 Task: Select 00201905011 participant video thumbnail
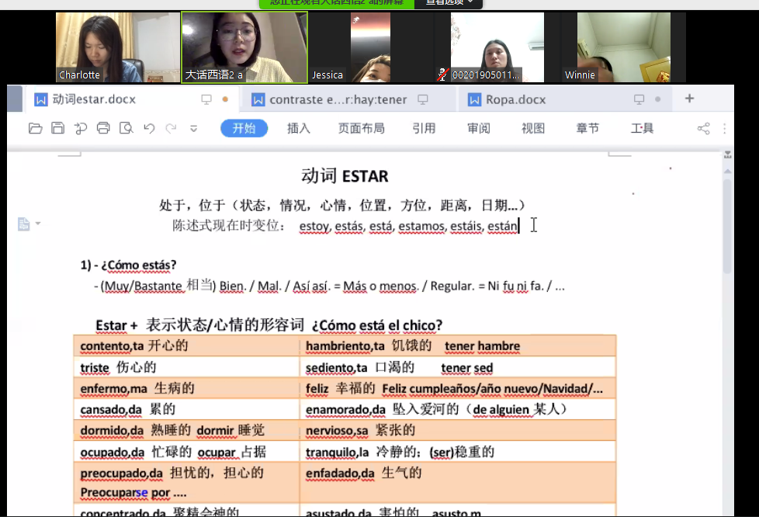pos(497,47)
